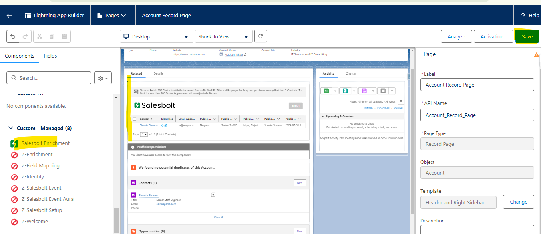541x234 pixels.
Task: Click the Undo toolbar icon
Action: click(13, 36)
